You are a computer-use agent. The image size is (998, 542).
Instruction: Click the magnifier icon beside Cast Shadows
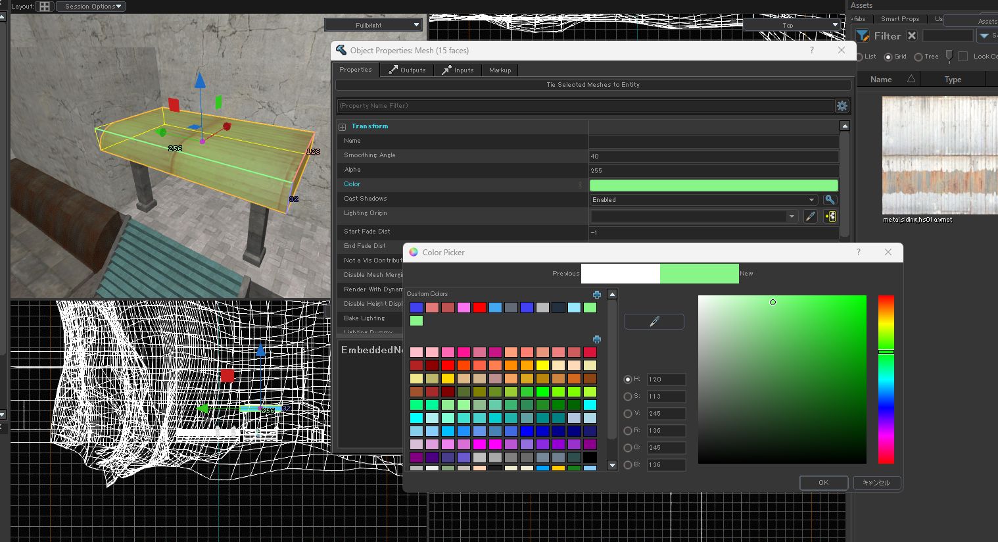(x=830, y=200)
